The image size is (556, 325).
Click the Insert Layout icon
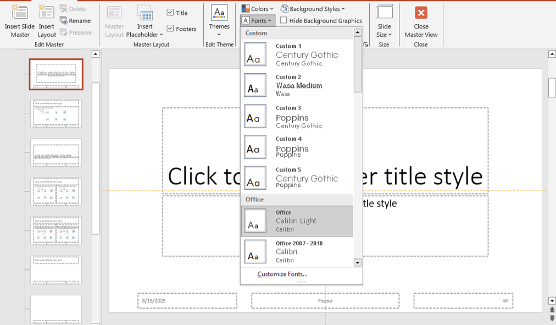click(47, 13)
